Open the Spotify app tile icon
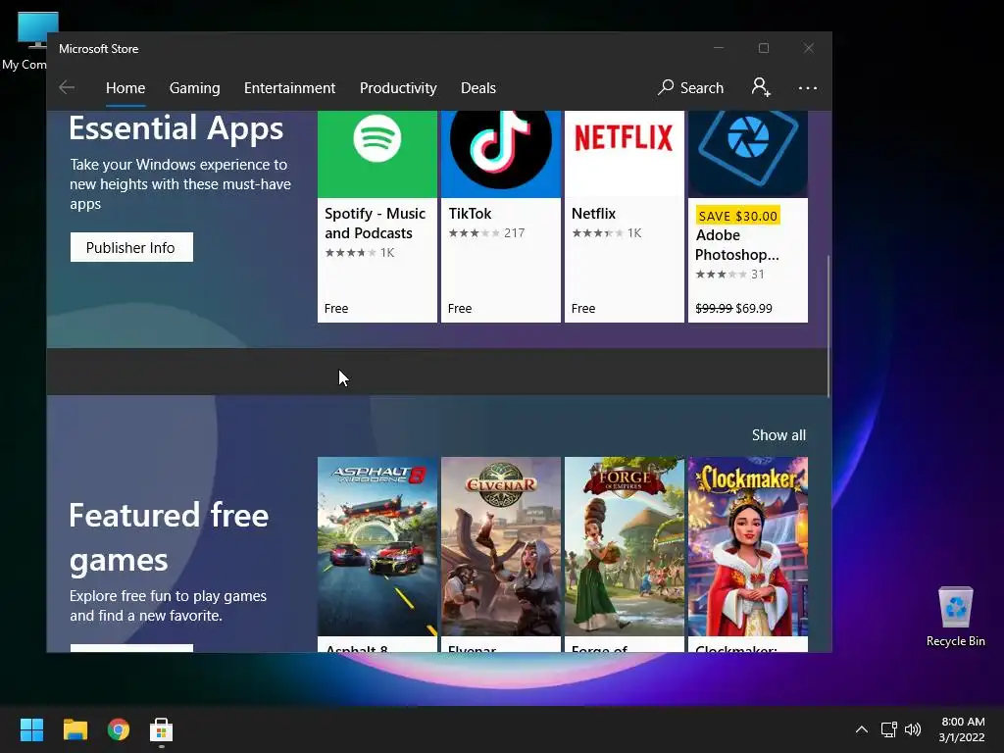1004x753 pixels. click(x=377, y=154)
